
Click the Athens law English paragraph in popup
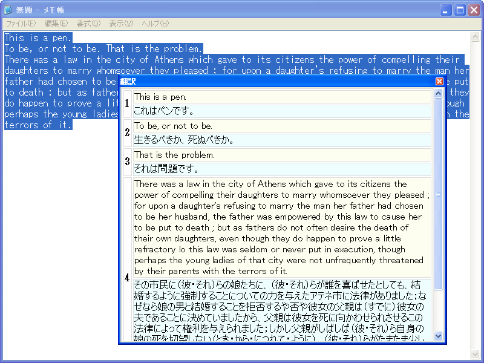[x=282, y=227]
